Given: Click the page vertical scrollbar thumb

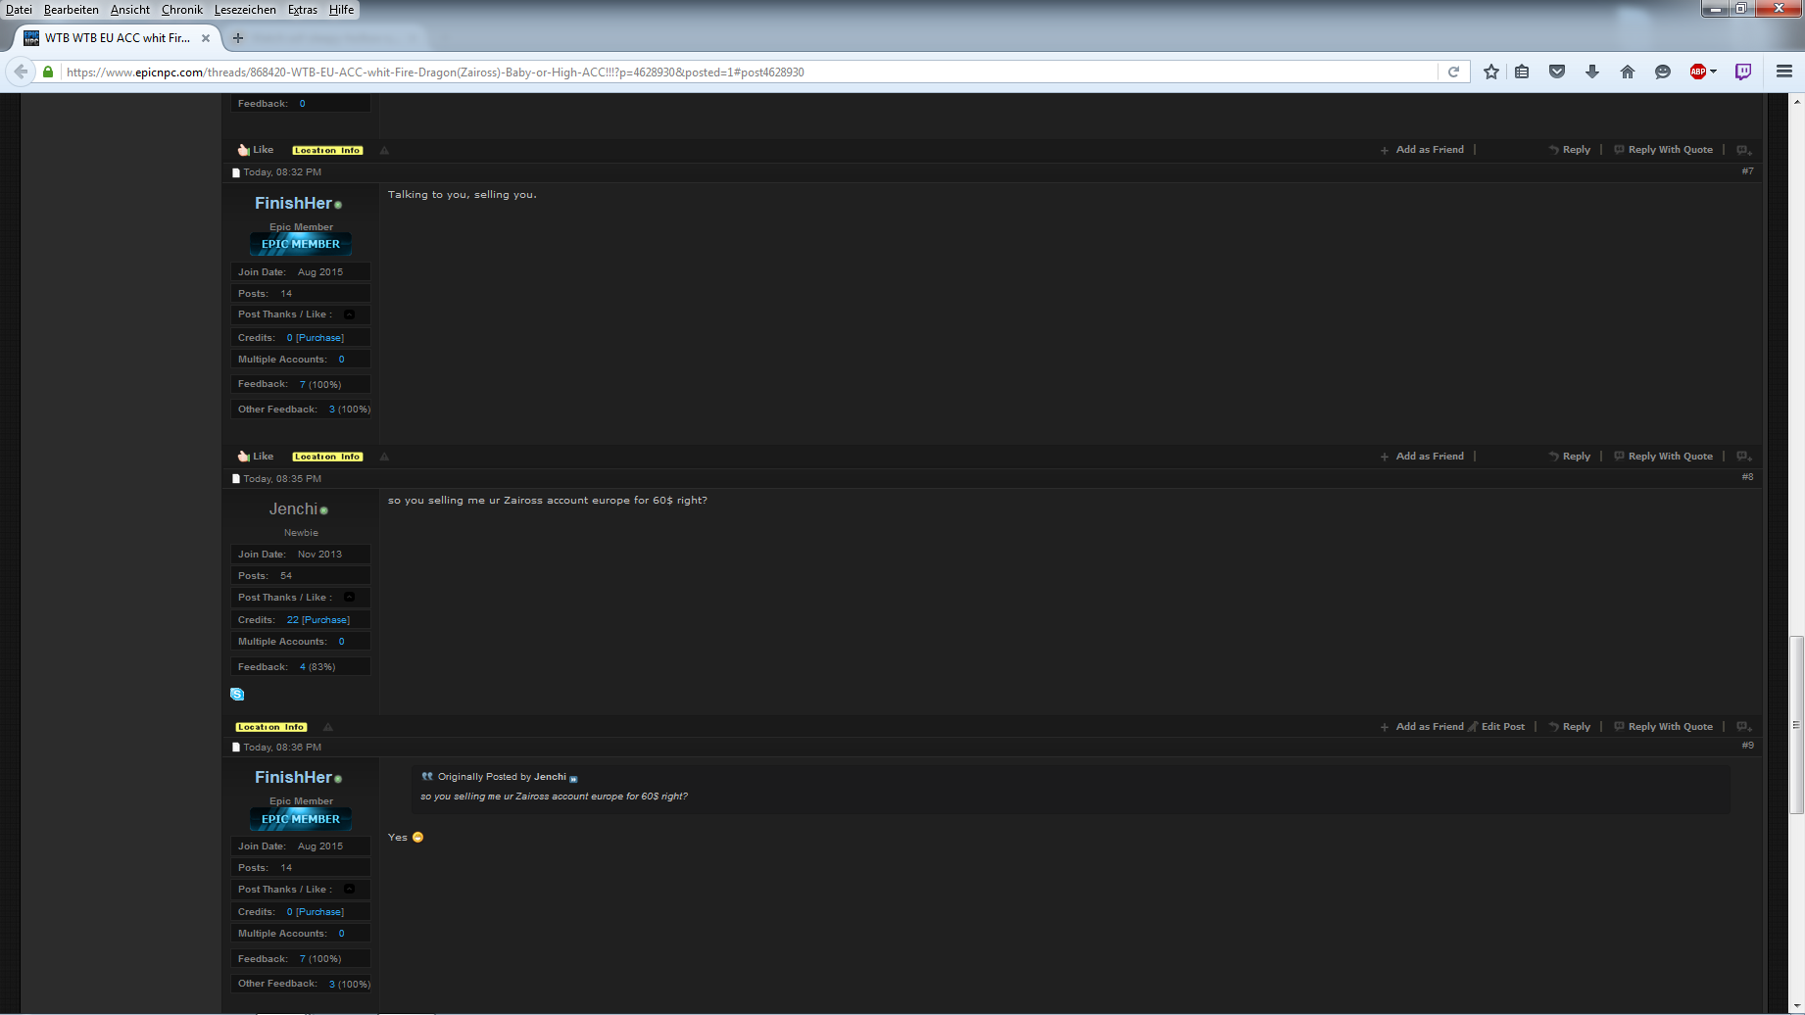Looking at the screenshot, I should coord(1796,725).
